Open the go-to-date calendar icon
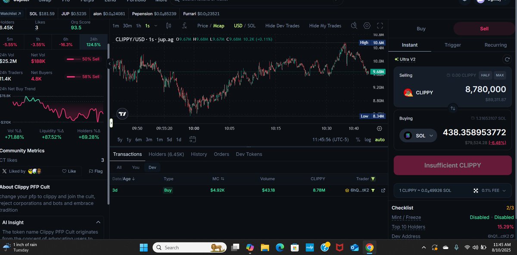 (193, 139)
